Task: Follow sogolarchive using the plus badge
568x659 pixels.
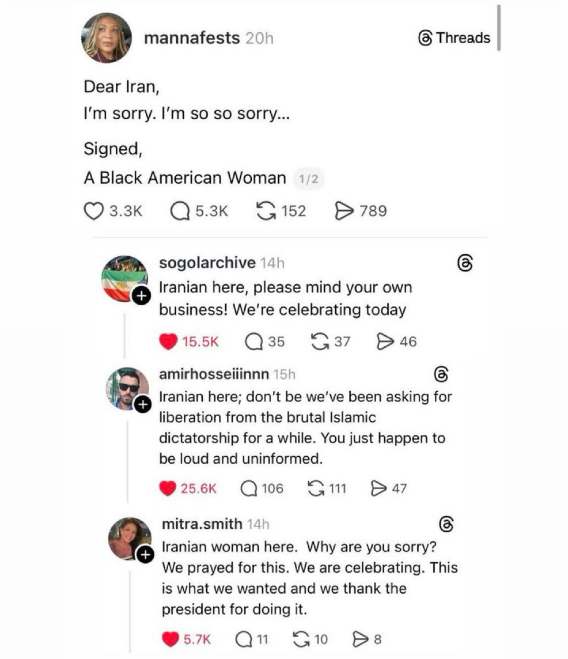Action: (141, 296)
